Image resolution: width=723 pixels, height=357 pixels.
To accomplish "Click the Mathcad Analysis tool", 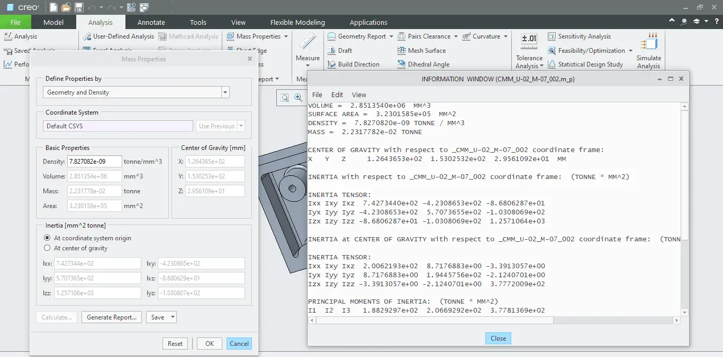I will tap(188, 36).
